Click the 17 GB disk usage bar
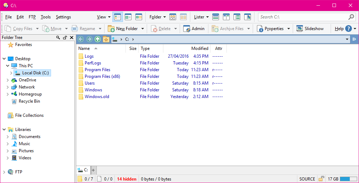 point(348,179)
